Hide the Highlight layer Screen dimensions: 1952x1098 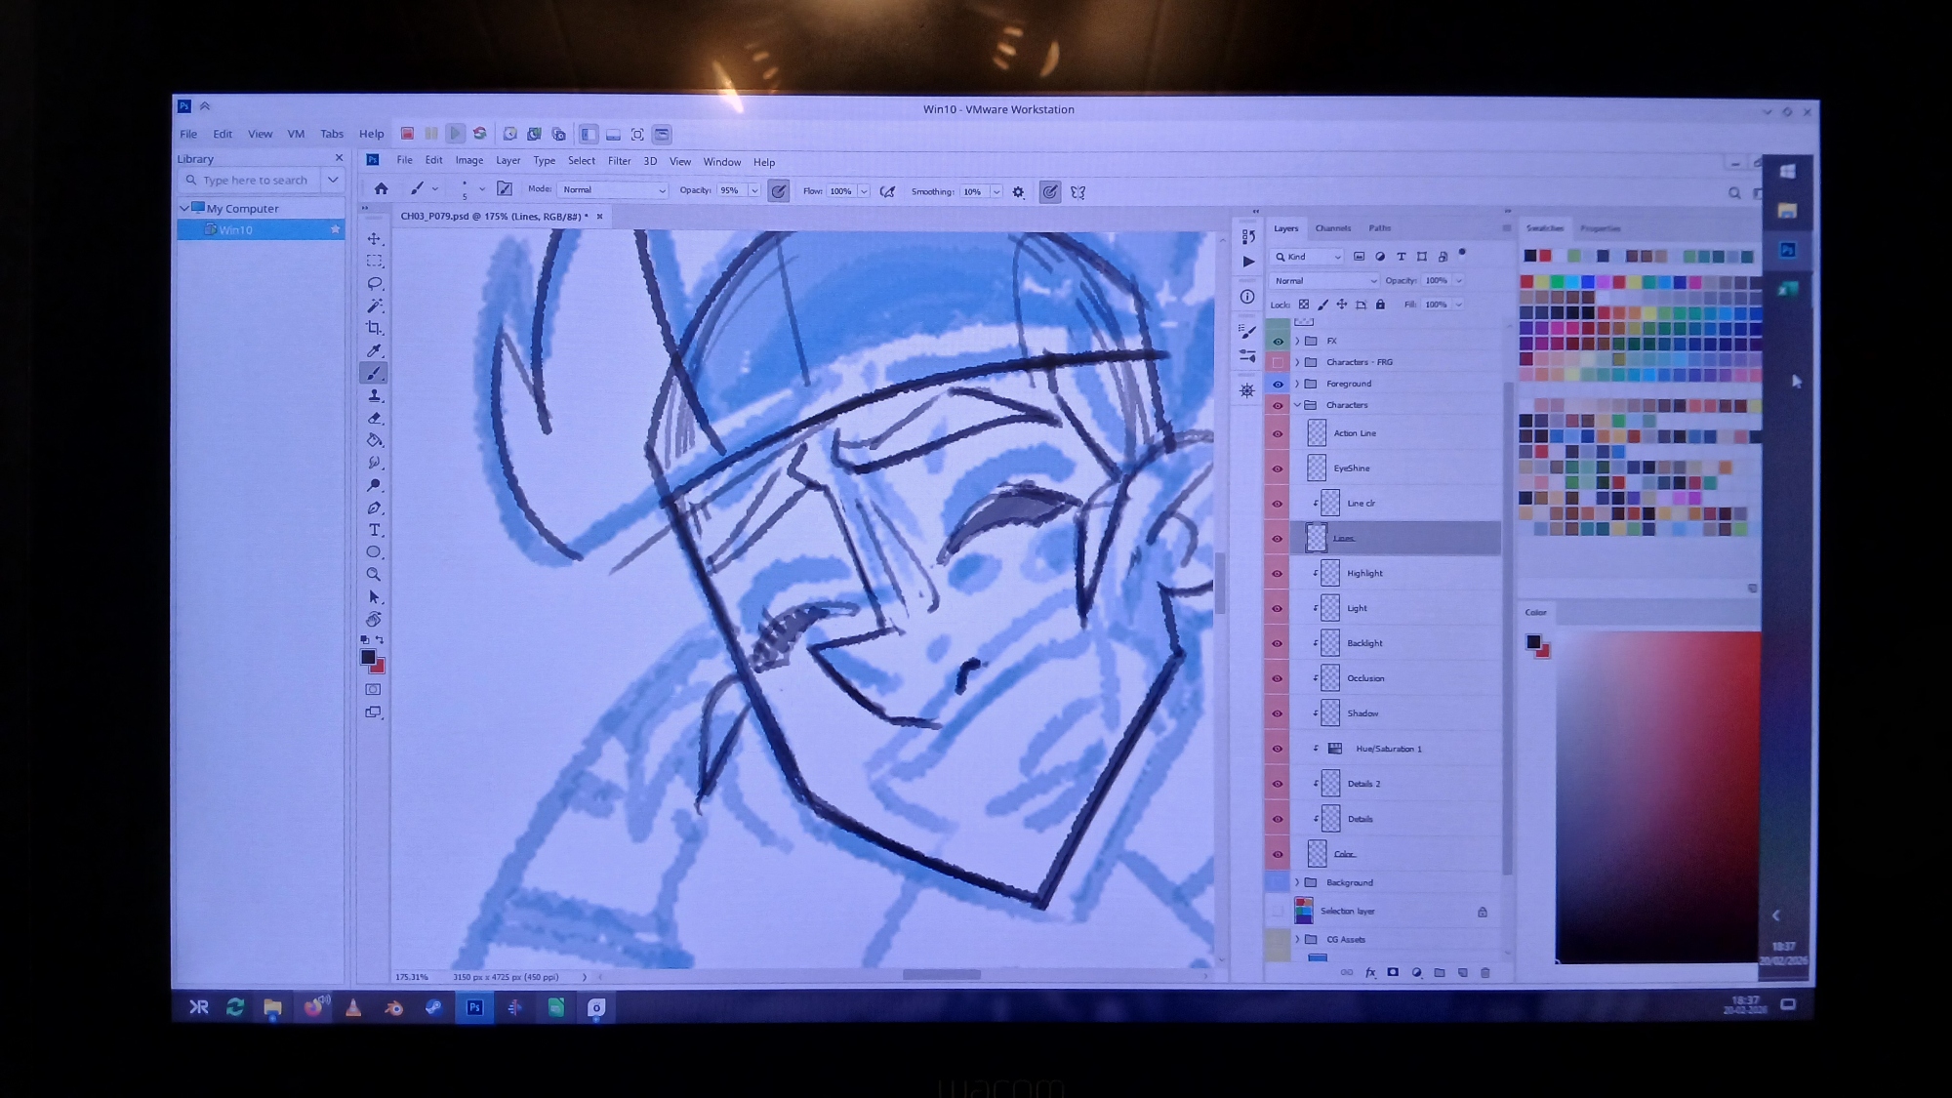(1277, 574)
